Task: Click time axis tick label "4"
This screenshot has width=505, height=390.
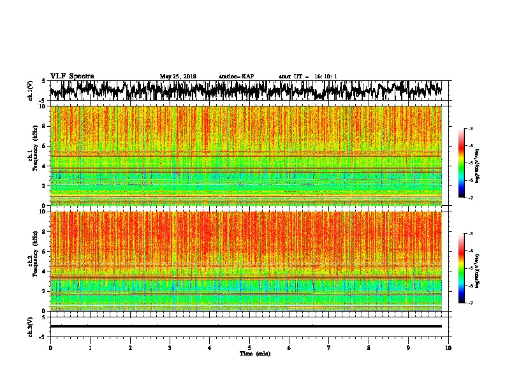Action: pos(210,348)
